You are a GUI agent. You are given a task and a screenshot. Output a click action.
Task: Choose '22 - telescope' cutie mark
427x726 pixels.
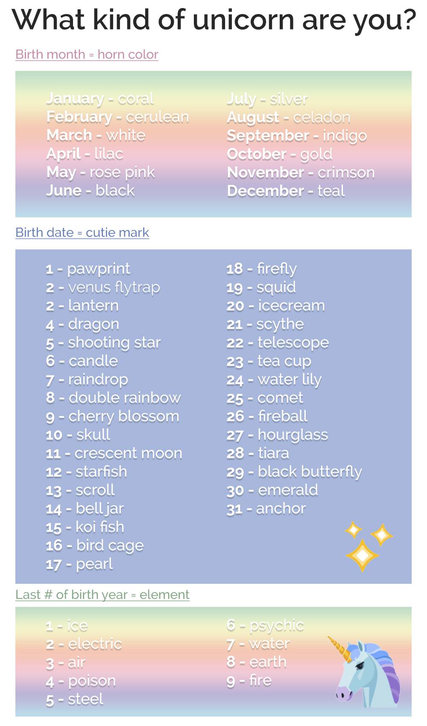click(x=278, y=343)
